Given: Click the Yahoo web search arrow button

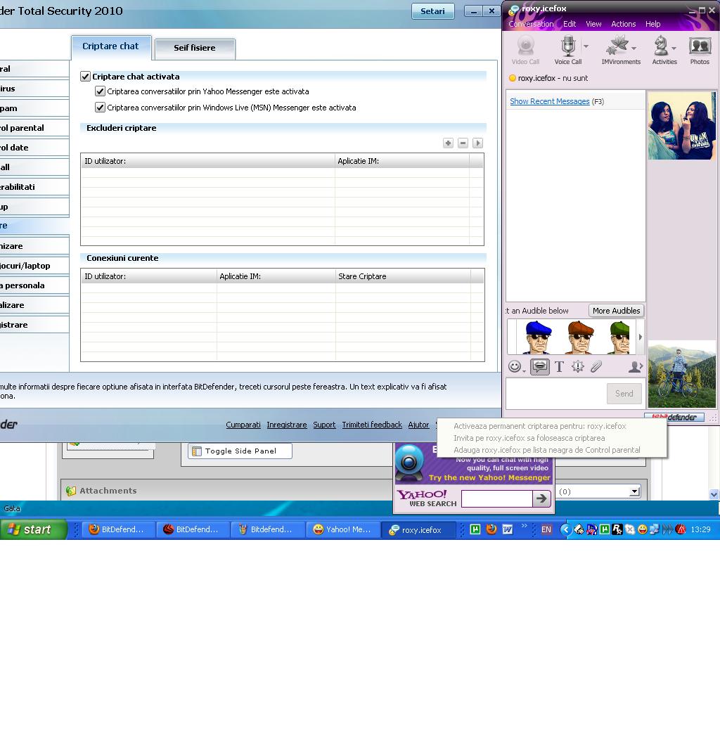Looking at the screenshot, I should point(541,498).
